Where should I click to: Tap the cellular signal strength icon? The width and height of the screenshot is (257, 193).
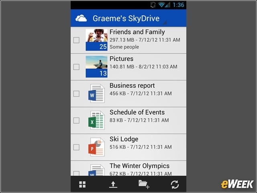(x=168, y=5)
